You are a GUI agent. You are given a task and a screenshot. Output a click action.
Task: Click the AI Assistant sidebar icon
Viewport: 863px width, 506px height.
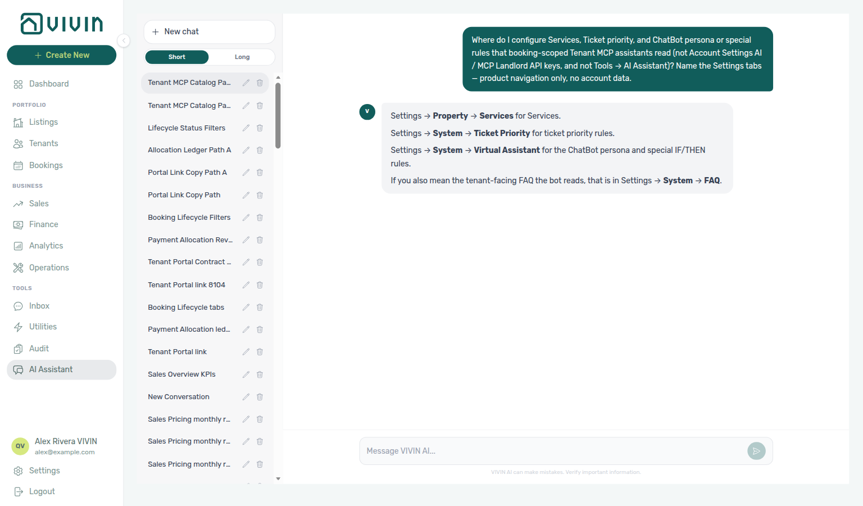18,370
